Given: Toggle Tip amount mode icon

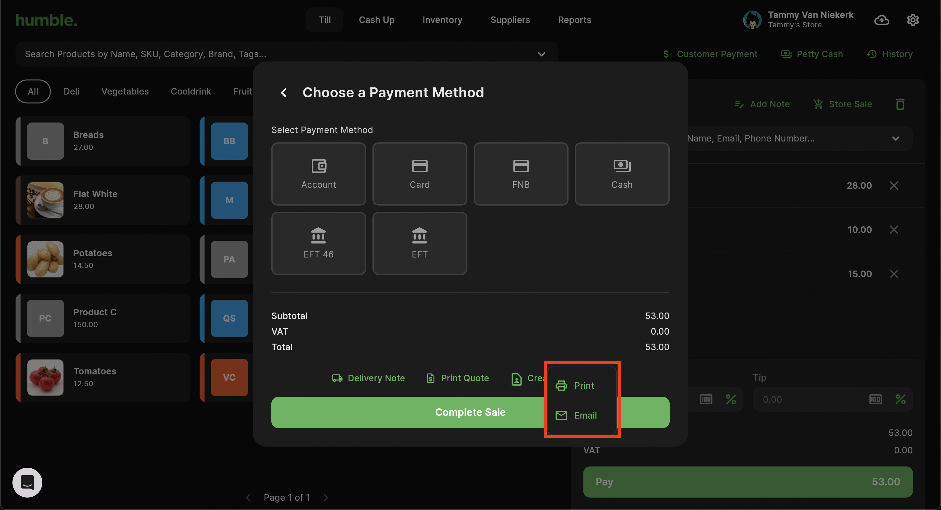Looking at the screenshot, I should [875, 399].
